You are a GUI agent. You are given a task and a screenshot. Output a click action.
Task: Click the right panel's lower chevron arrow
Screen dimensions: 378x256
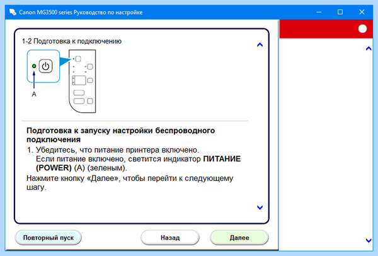(x=369, y=240)
